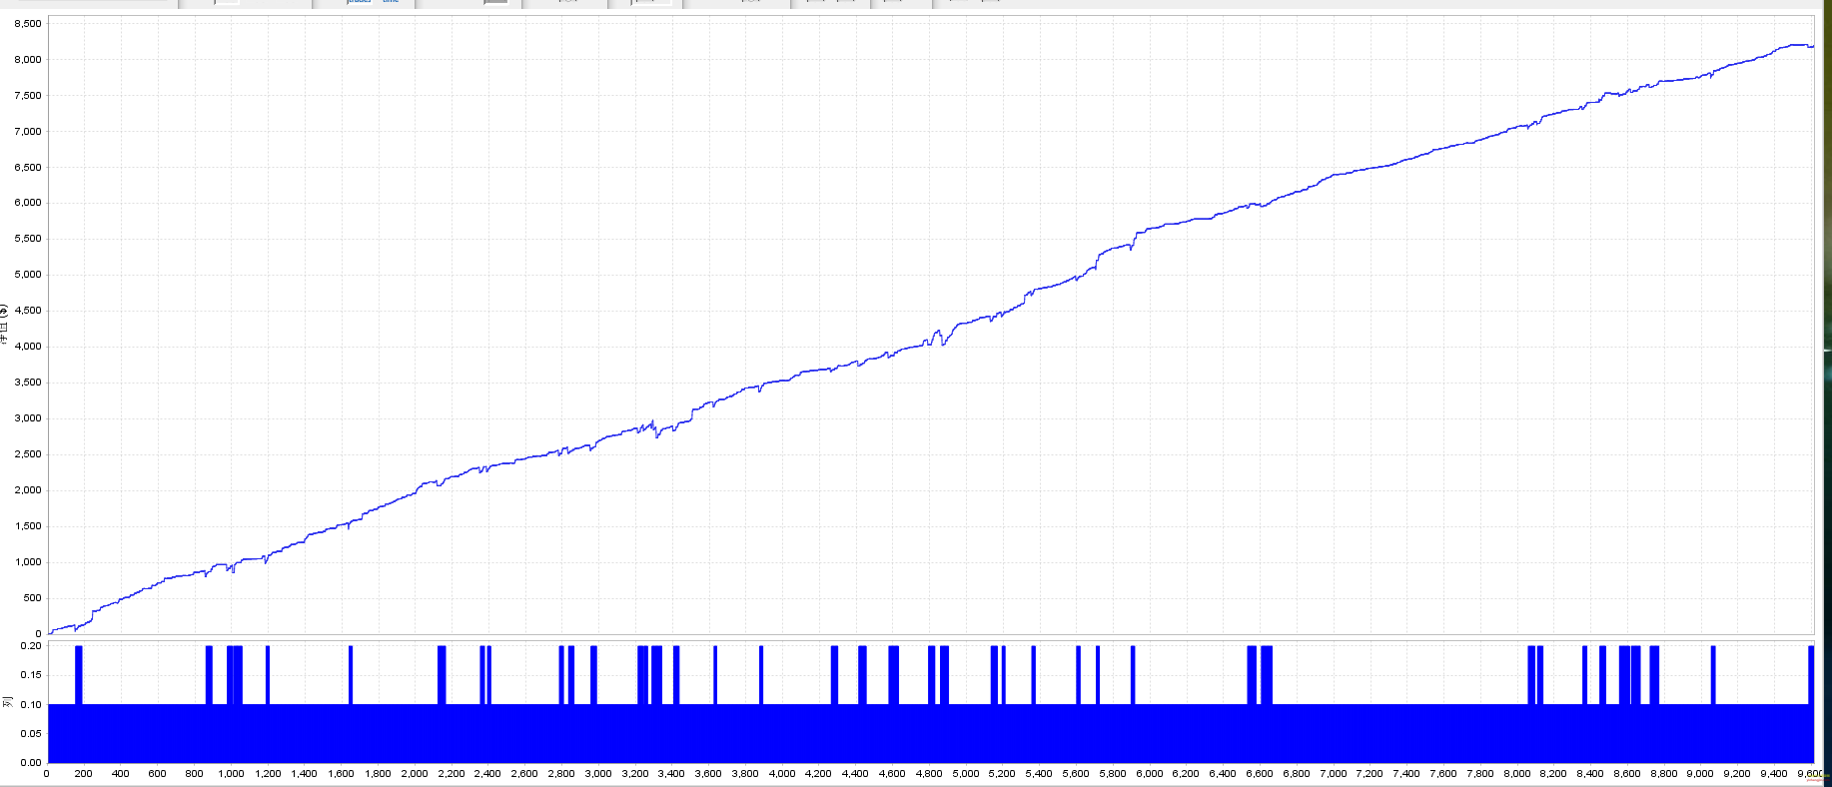The image size is (1832, 787).
Task: Select the 6,400 x-axis label
Action: coord(1223,773)
